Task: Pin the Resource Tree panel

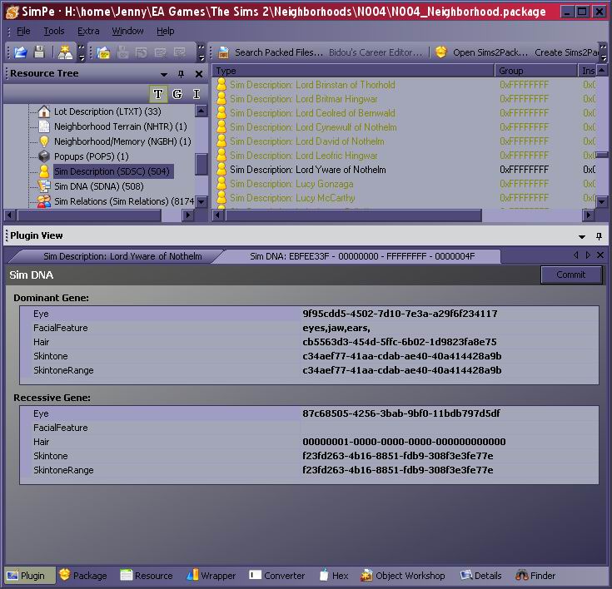Action: (182, 74)
